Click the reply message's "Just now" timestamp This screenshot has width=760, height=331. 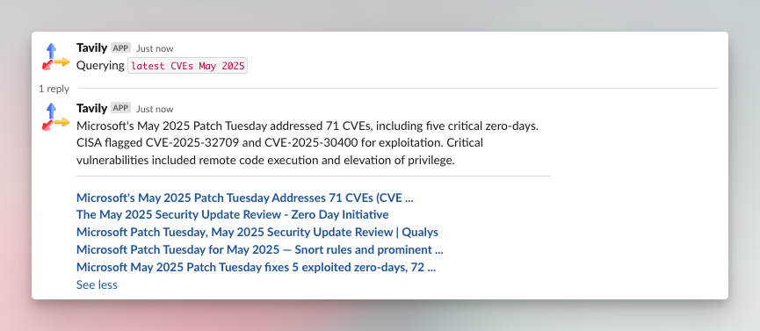tap(155, 109)
